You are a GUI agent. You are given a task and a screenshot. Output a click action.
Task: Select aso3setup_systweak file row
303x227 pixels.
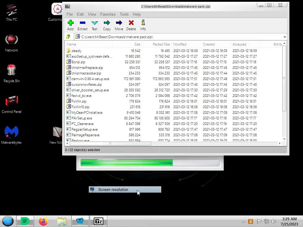pos(173,56)
